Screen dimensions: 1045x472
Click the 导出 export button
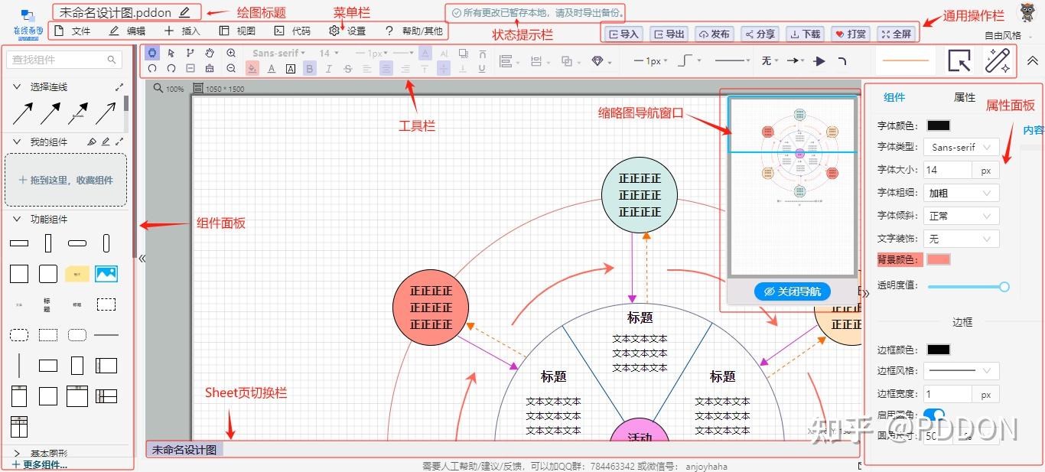click(668, 33)
